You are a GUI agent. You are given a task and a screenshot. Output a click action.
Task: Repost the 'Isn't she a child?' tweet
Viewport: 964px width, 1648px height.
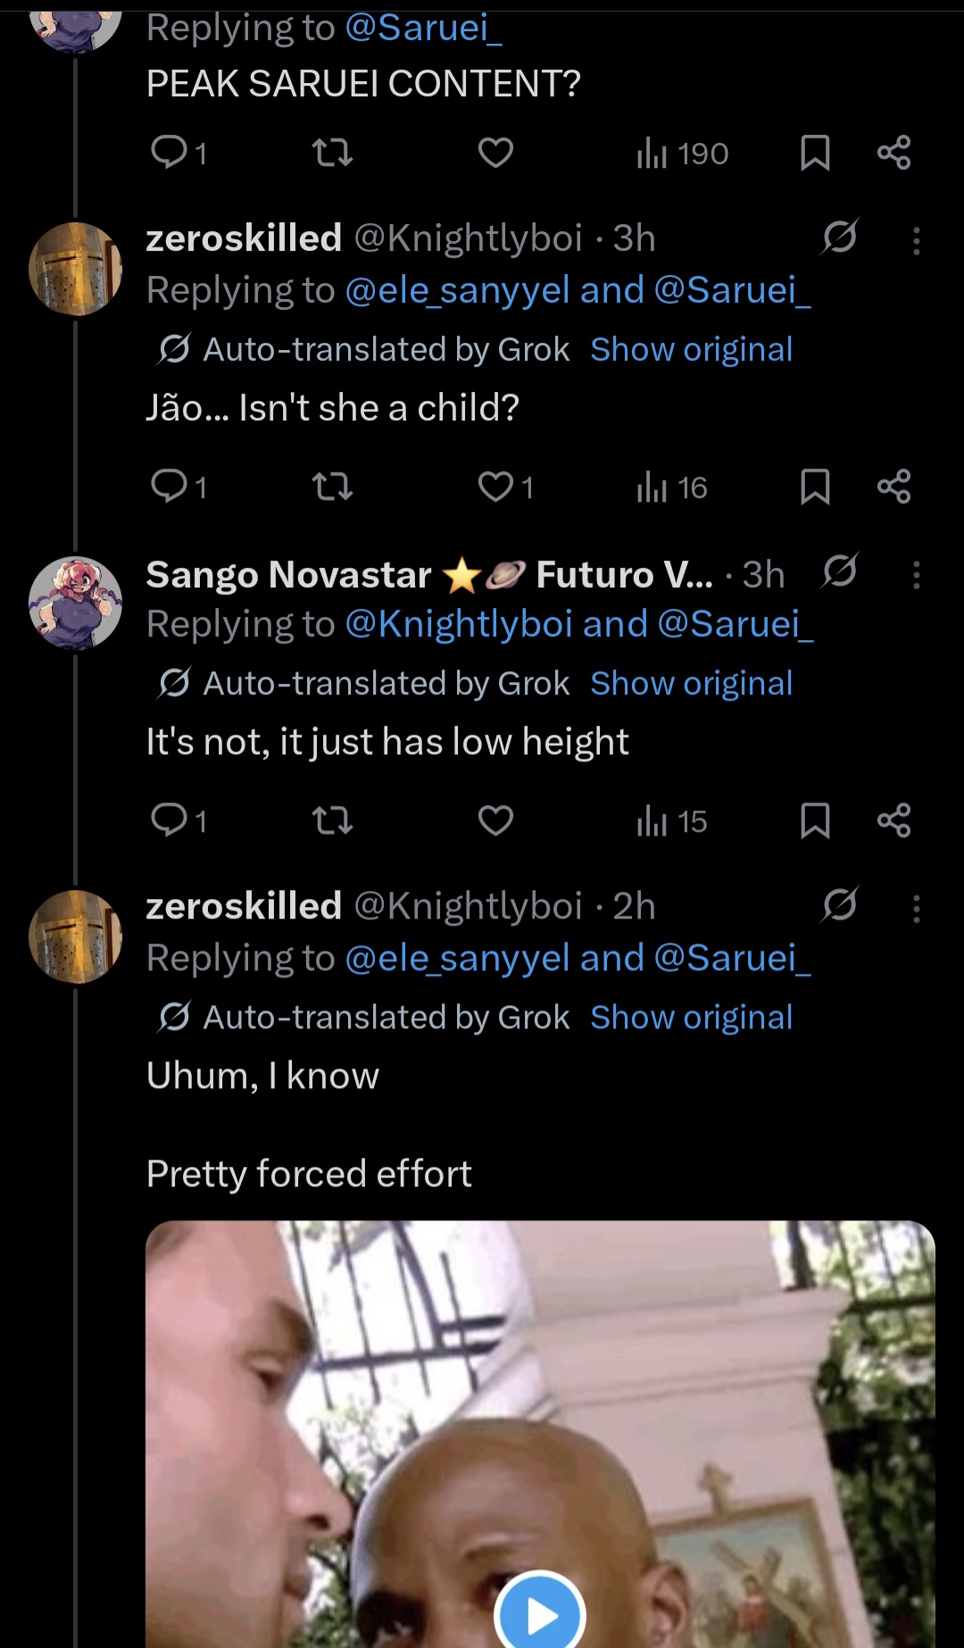[x=332, y=487]
